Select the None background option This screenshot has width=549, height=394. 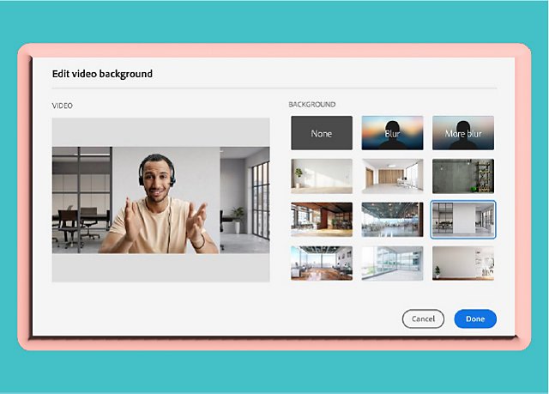pos(322,133)
